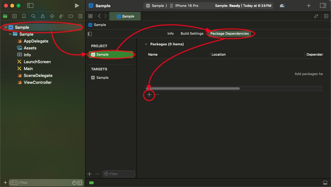
Task: Open the Find navigator magnifier icon
Action: click(x=33, y=16)
